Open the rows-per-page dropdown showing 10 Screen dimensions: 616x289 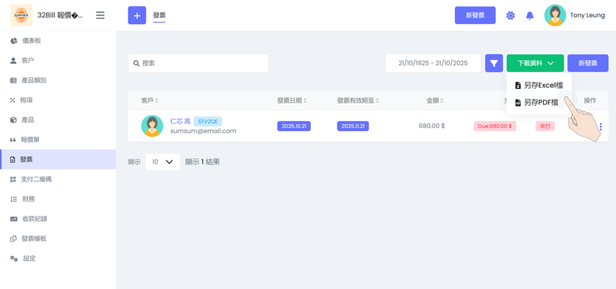162,161
